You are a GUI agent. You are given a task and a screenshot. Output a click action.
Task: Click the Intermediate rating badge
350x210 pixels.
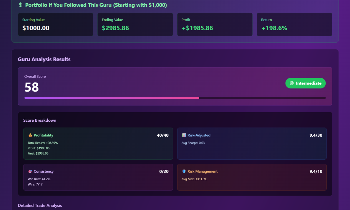(x=305, y=83)
